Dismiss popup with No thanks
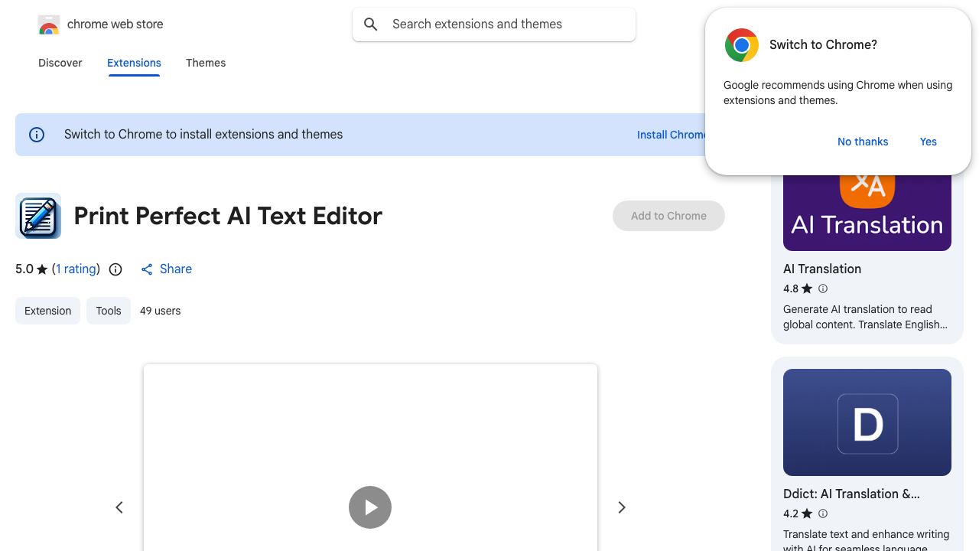979x551 pixels. (x=863, y=142)
